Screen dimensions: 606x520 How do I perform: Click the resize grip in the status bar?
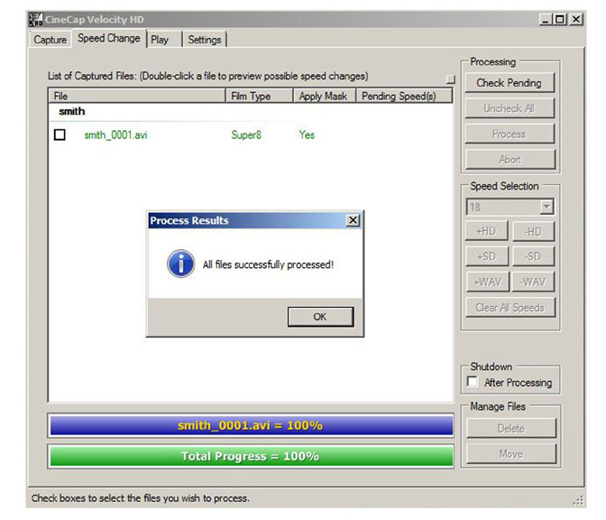(x=578, y=500)
